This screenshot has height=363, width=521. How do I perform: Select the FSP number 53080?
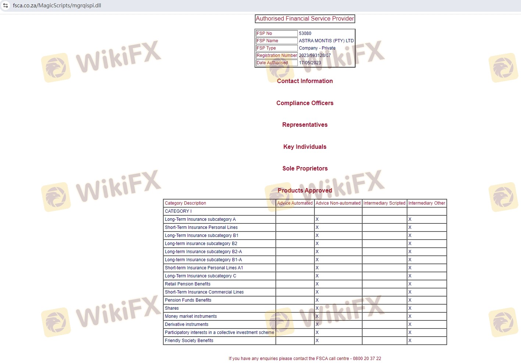pos(305,33)
